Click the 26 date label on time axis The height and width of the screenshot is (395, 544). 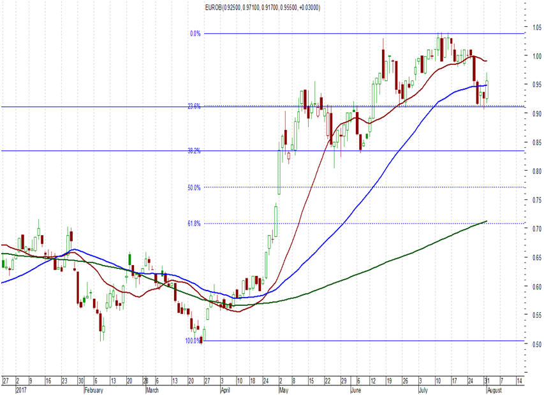pos(405,381)
